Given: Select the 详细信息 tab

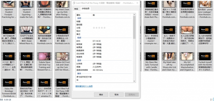Looking at the screenshot, I should click(x=86, y=8).
